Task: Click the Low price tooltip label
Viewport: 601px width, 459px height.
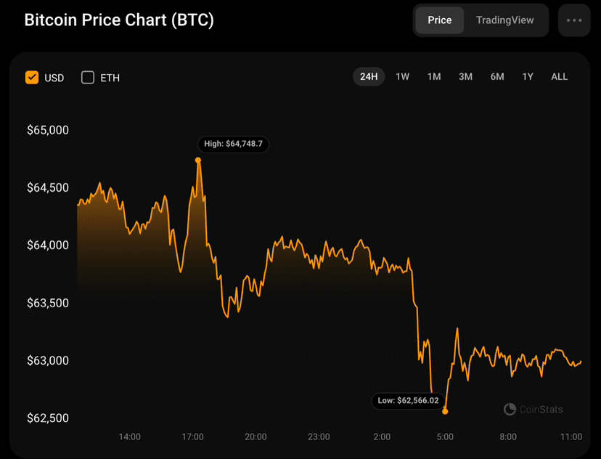Action: pyautogui.click(x=409, y=401)
